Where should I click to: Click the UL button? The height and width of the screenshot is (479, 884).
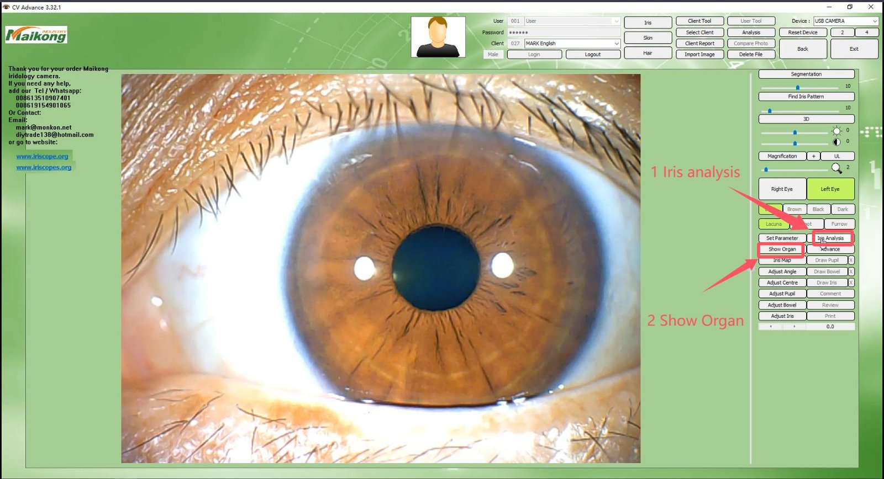[x=837, y=156]
